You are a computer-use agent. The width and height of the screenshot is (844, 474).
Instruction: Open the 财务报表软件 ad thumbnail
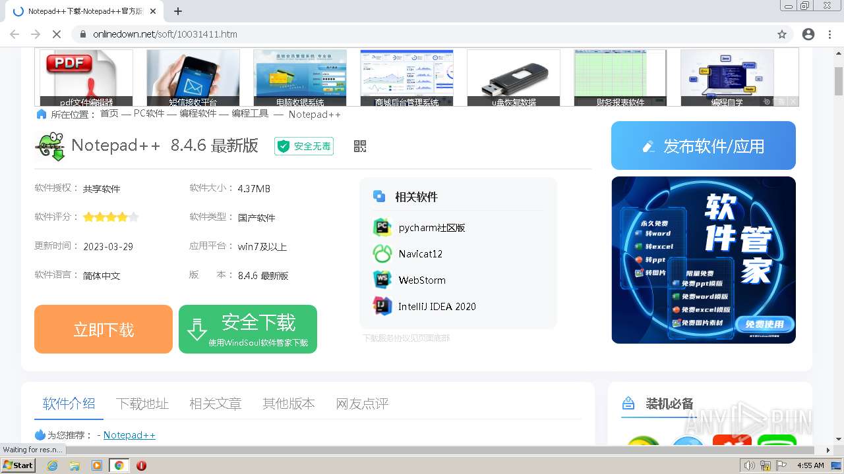620,78
